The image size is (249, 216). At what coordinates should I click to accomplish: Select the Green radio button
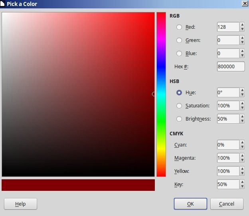179,40
